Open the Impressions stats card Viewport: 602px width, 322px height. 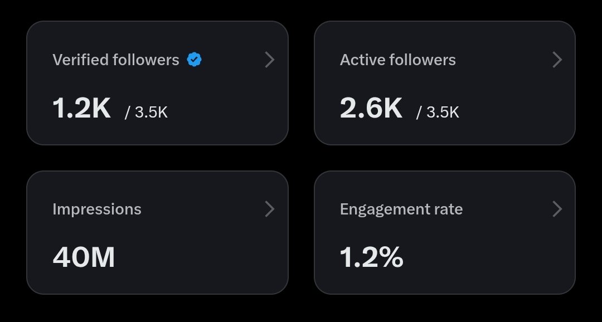157,232
